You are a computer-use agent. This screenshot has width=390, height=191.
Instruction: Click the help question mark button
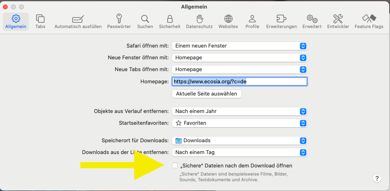pos(377,178)
